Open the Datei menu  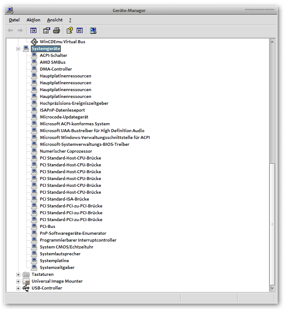coord(14,20)
